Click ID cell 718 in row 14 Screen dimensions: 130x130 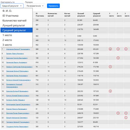(x=37, y=80)
